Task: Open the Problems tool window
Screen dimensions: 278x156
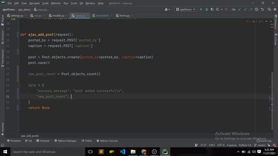Action: click(x=14, y=141)
